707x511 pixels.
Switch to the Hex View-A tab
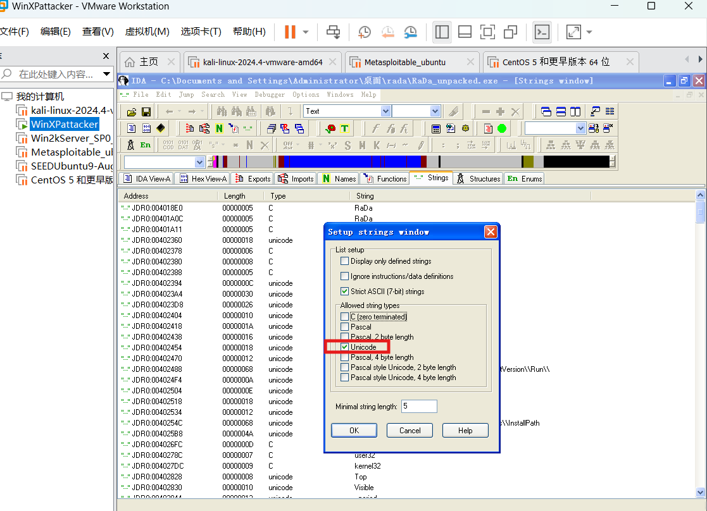pyautogui.click(x=204, y=179)
